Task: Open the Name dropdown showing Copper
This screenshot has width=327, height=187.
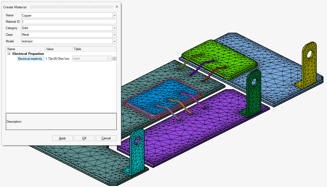Action: pos(114,16)
